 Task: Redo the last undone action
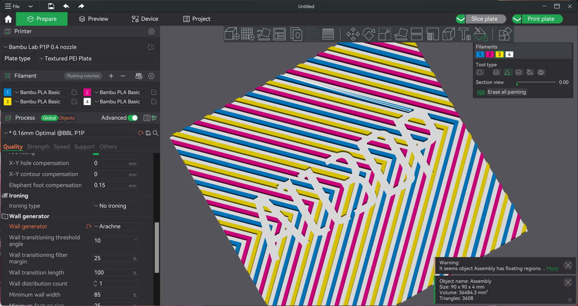coord(81,6)
